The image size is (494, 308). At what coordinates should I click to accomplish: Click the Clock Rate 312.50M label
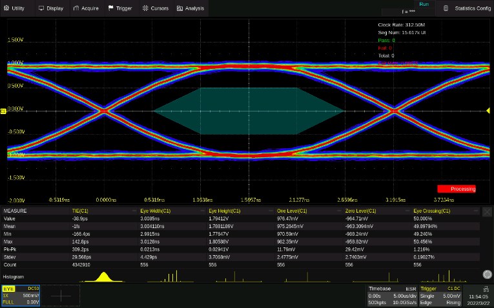pos(402,25)
